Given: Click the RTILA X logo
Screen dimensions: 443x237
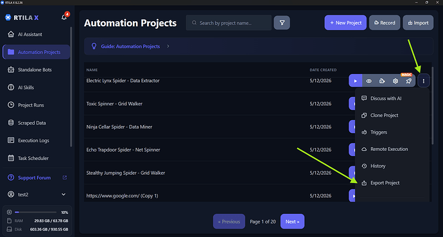Looking at the screenshot, I should tap(22, 17).
